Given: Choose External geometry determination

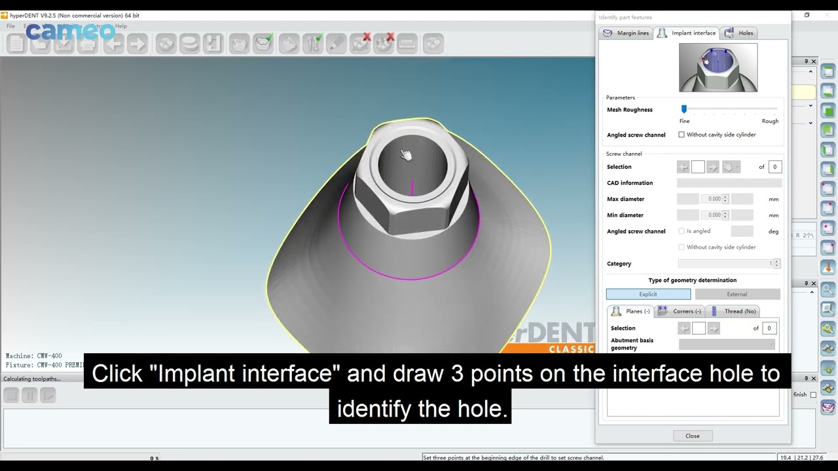Looking at the screenshot, I should 737,294.
